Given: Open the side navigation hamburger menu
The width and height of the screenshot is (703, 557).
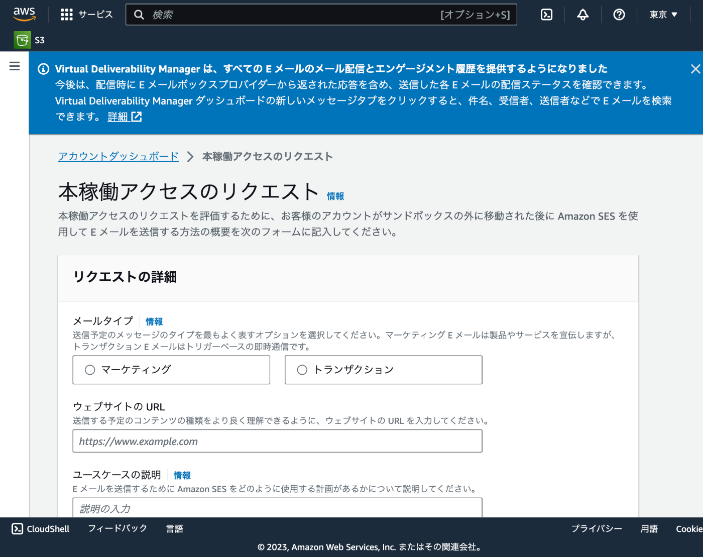Looking at the screenshot, I should (x=15, y=66).
